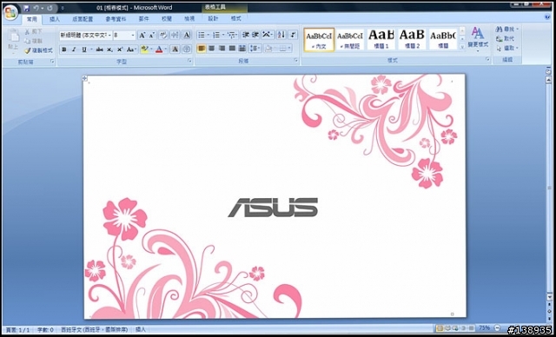Viewport: 556px width, 337px height.
Task: Click the Numbering list icon
Action: [215, 35]
